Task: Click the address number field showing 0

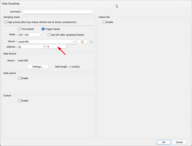Action: (x=56, y=47)
